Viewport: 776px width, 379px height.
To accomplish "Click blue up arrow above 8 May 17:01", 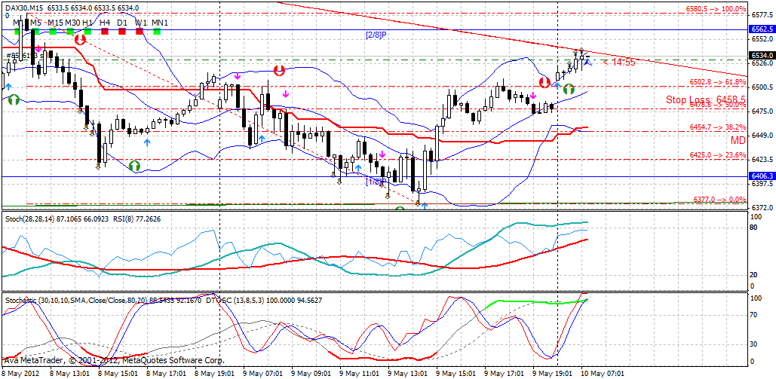I will click(x=146, y=142).
